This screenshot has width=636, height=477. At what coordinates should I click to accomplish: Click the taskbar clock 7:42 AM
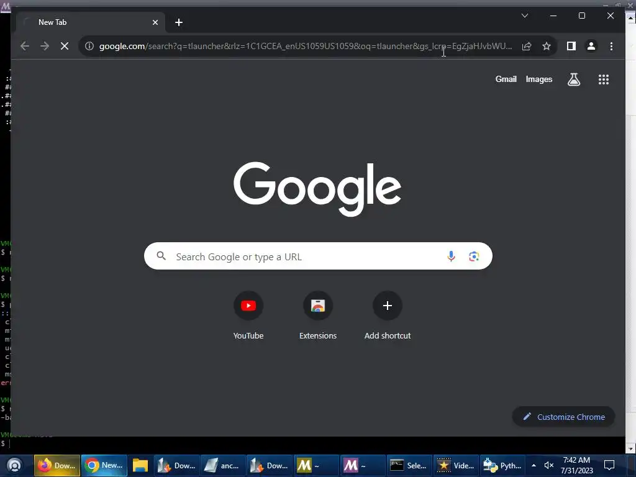click(x=576, y=466)
